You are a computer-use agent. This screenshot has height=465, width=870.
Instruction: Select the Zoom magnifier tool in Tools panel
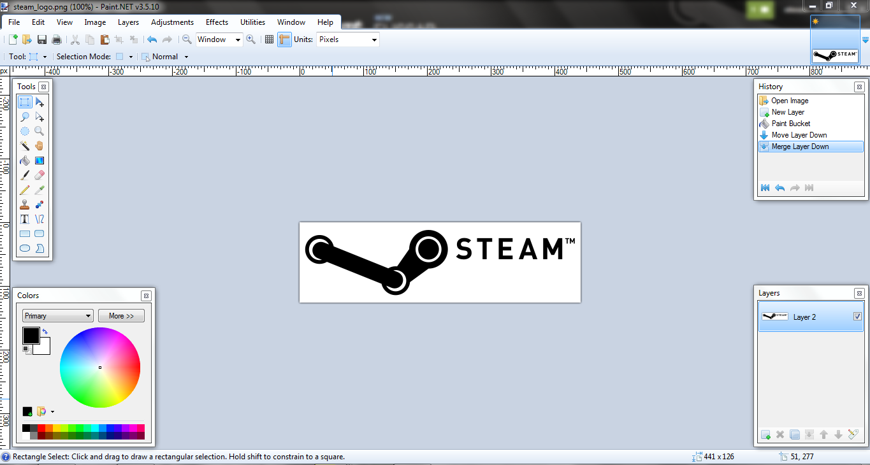(40, 131)
